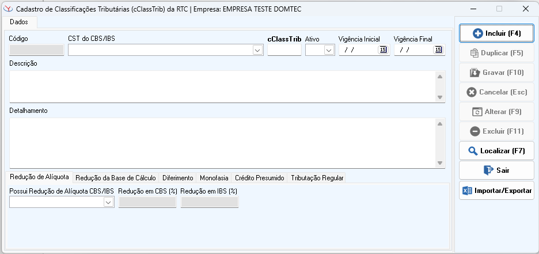Open the Diferimento tab

coord(177,178)
